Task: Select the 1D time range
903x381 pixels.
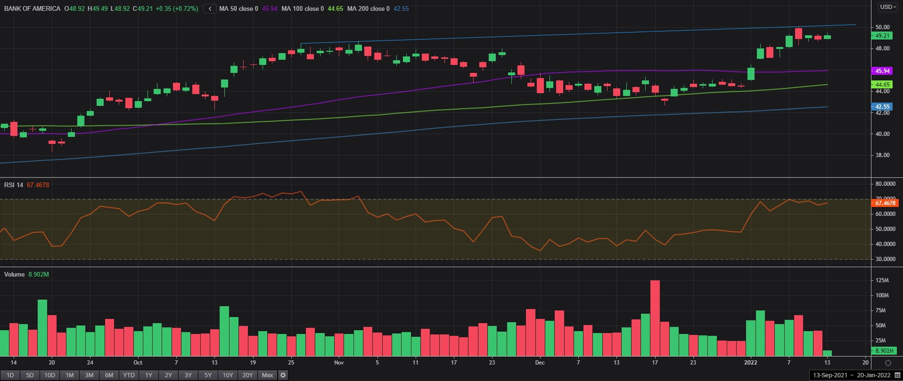Action: point(10,375)
